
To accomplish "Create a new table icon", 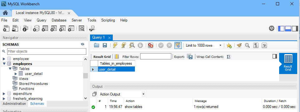I will [45, 28].
